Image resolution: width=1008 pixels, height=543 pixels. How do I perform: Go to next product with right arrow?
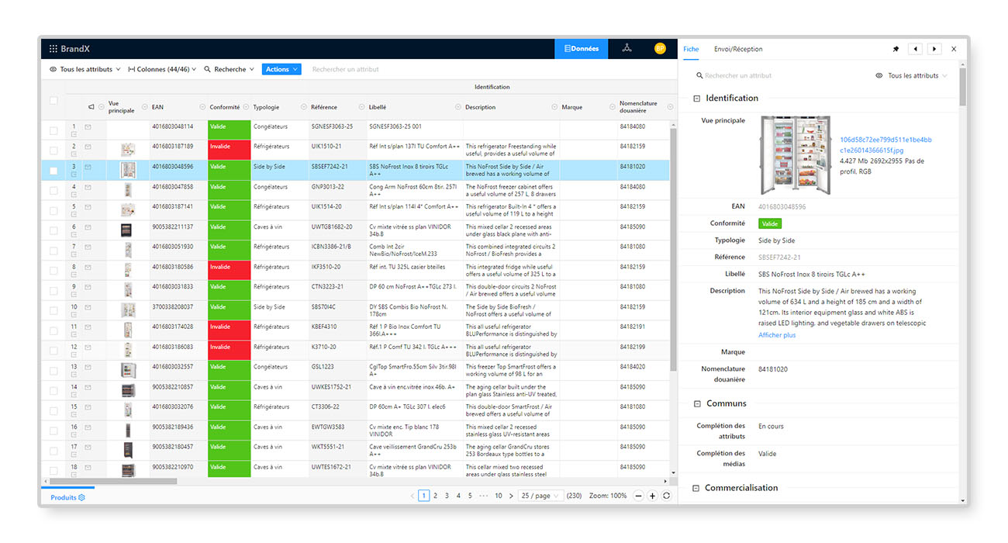tap(935, 49)
